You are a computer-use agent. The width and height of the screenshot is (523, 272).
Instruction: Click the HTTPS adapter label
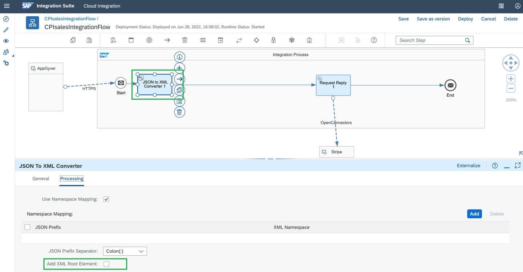click(89, 89)
